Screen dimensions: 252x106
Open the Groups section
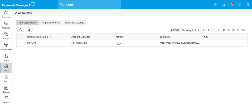(x=6, y=34)
